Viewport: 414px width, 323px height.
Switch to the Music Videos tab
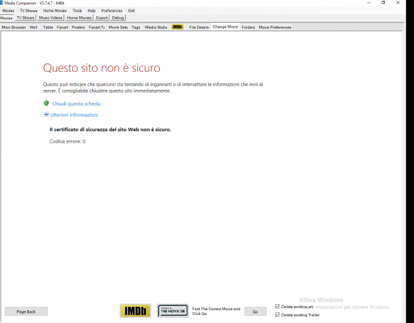[x=51, y=18]
